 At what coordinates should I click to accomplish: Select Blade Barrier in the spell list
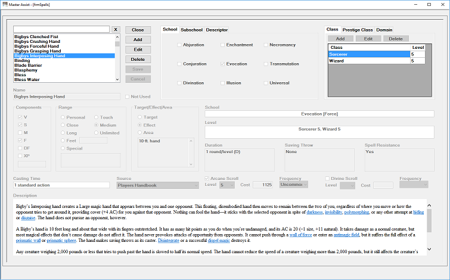(64, 65)
